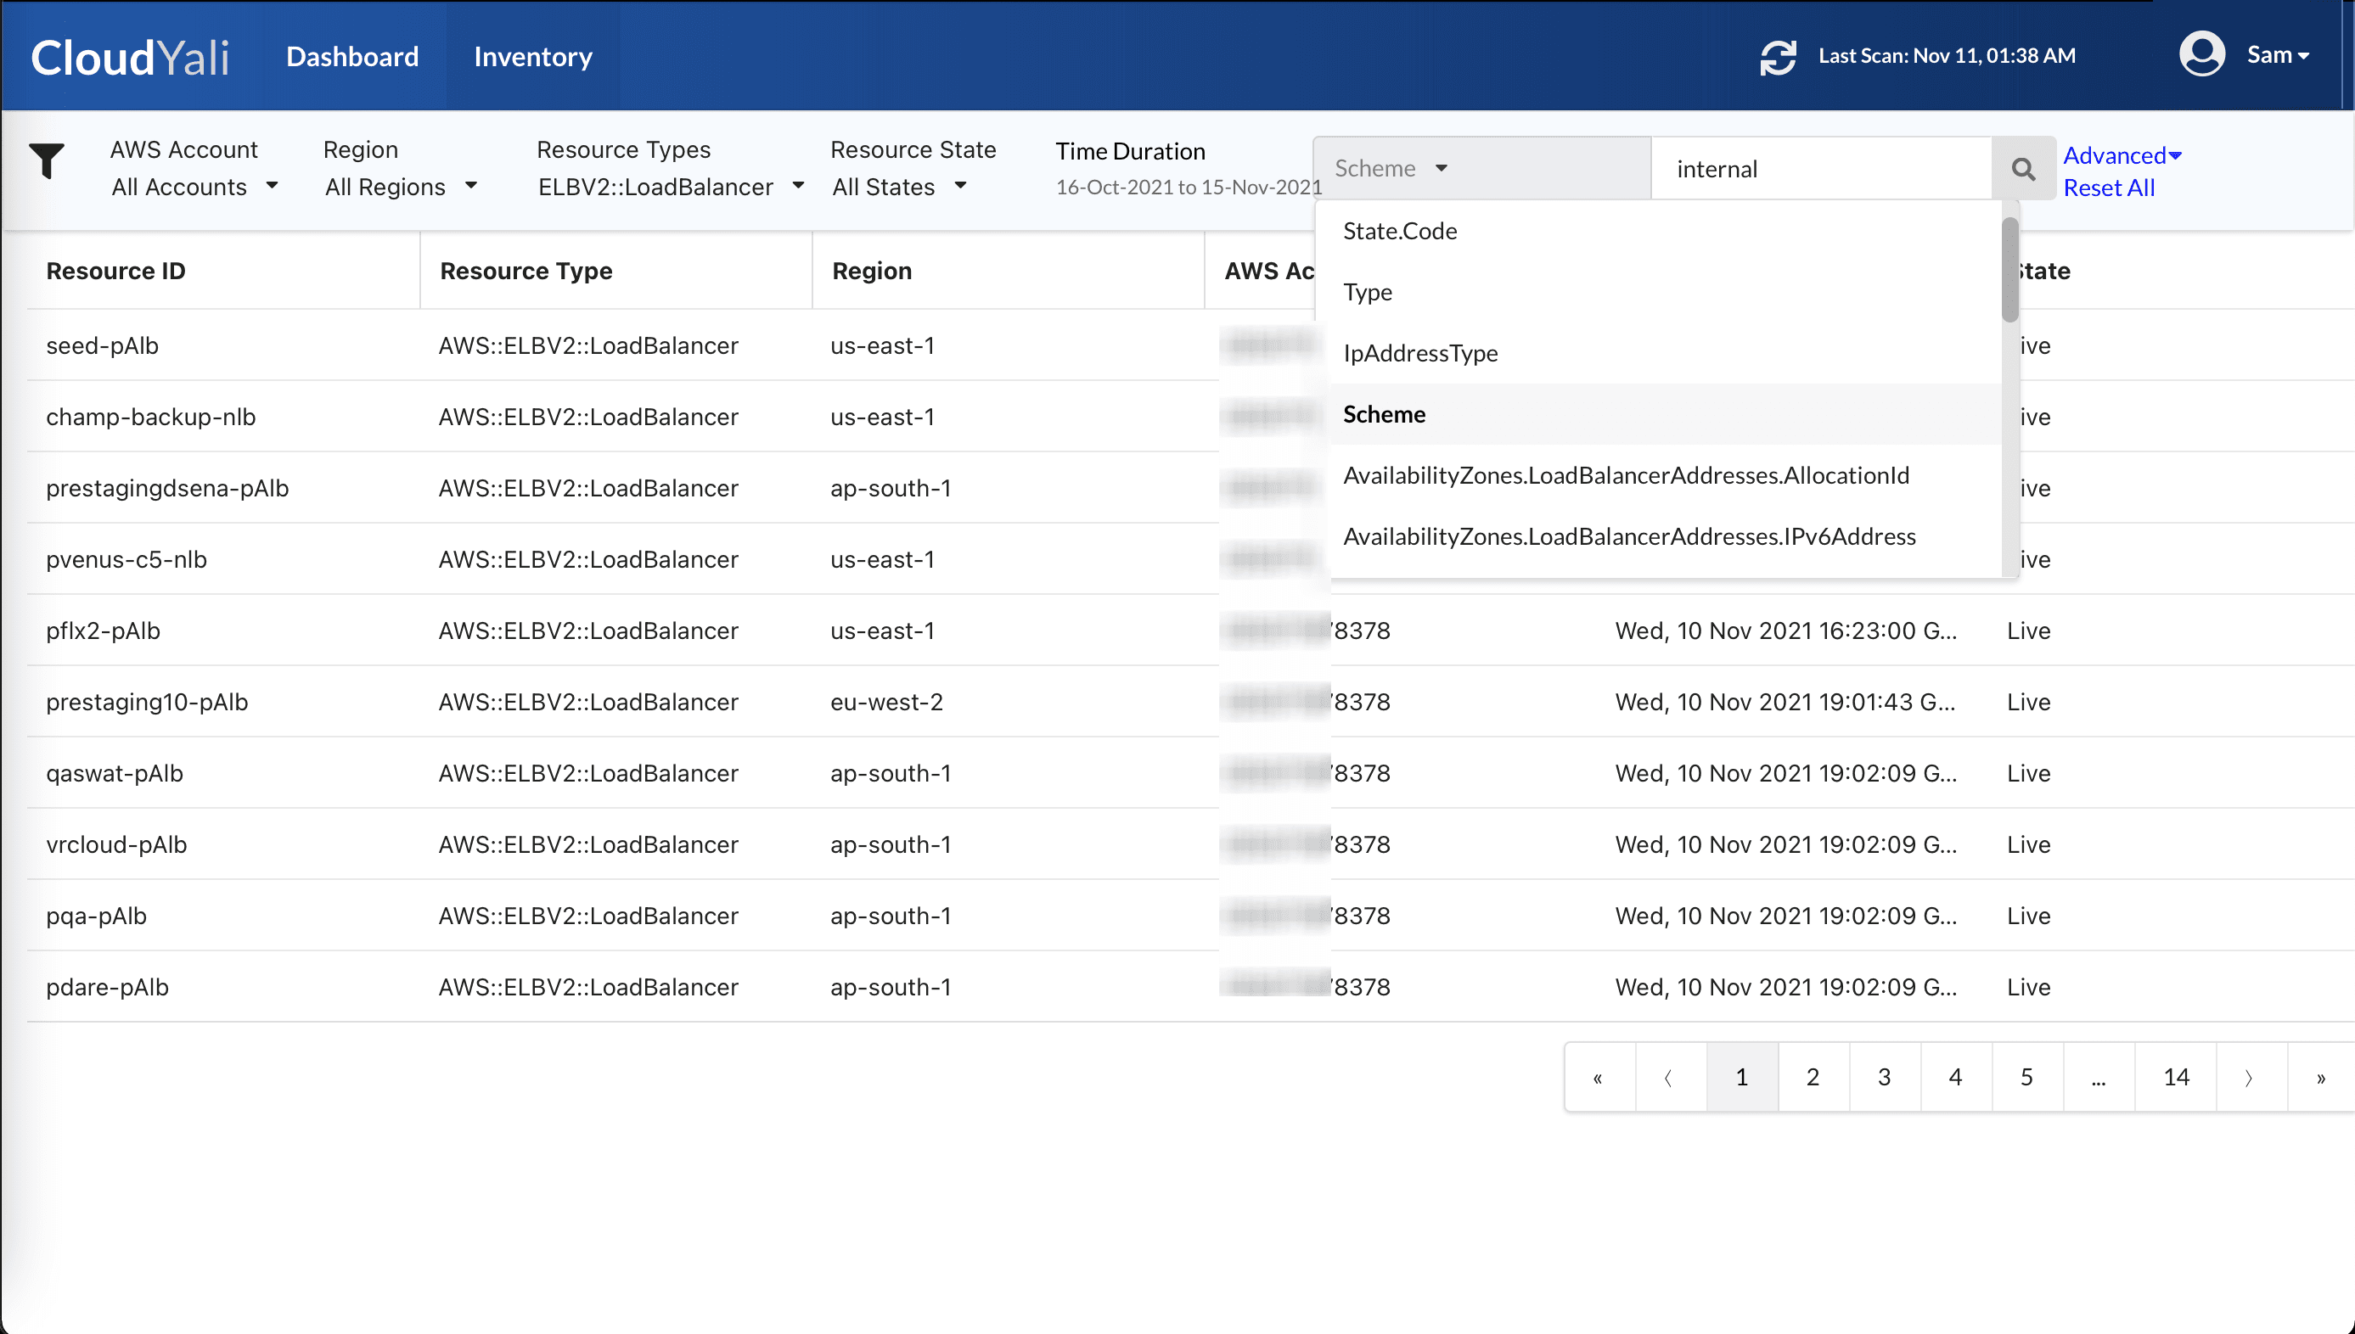This screenshot has height=1334, width=2355.
Task: Expand the All Regions dropdown
Action: (x=401, y=187)
